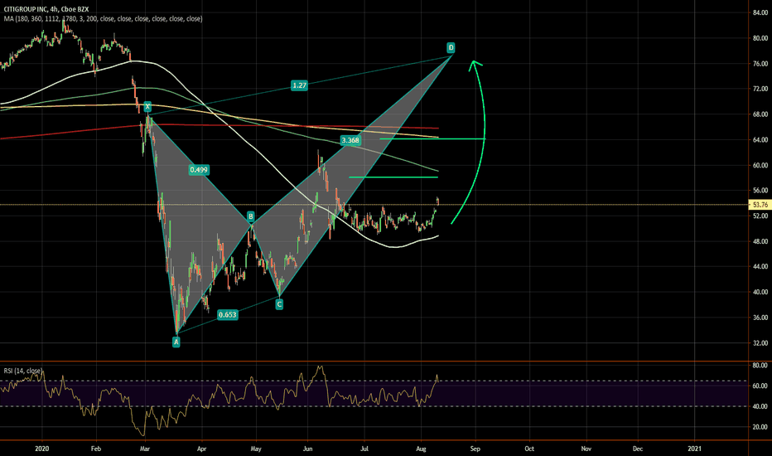Image resolution: width=772 pixels, height=456 pixels.
Task: Select the B point label of the pattern
Action: [251, 216]
